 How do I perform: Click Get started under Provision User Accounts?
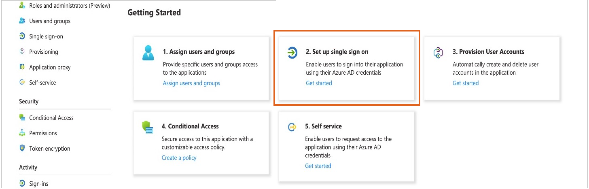(466, 83)
